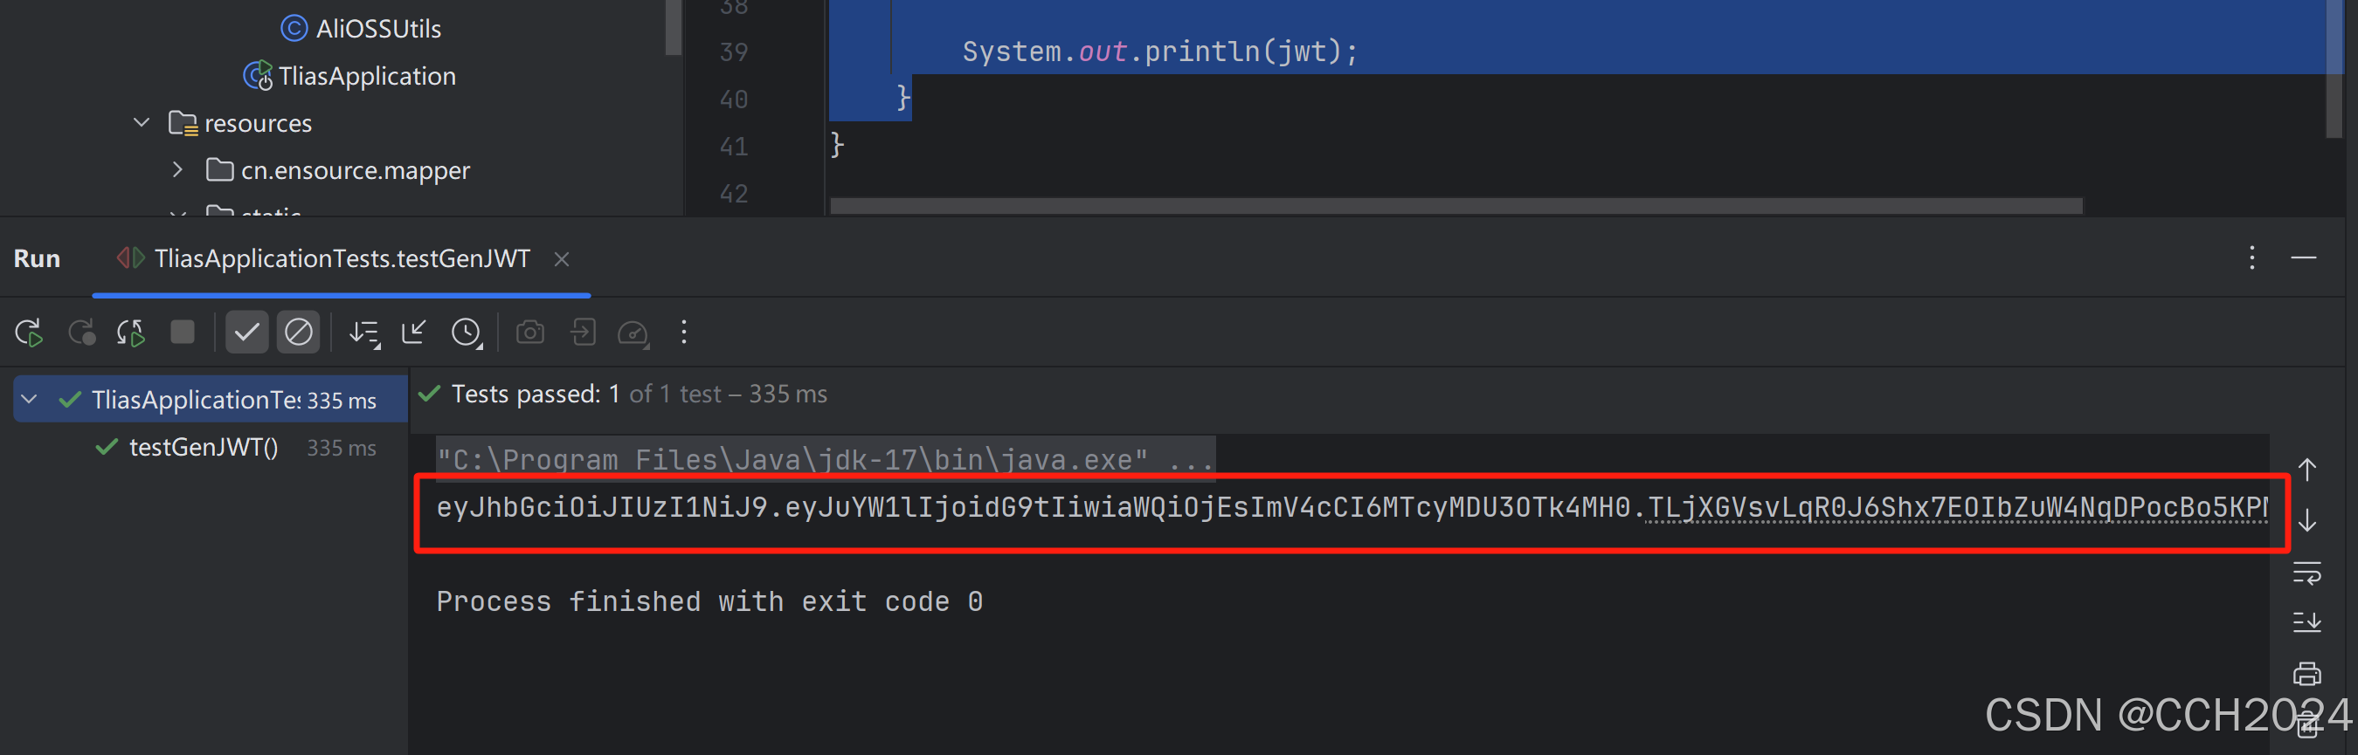Screen dimensions: 2358x755
Task: Click the Sort Tests by Duration icon
Action: 364,332
